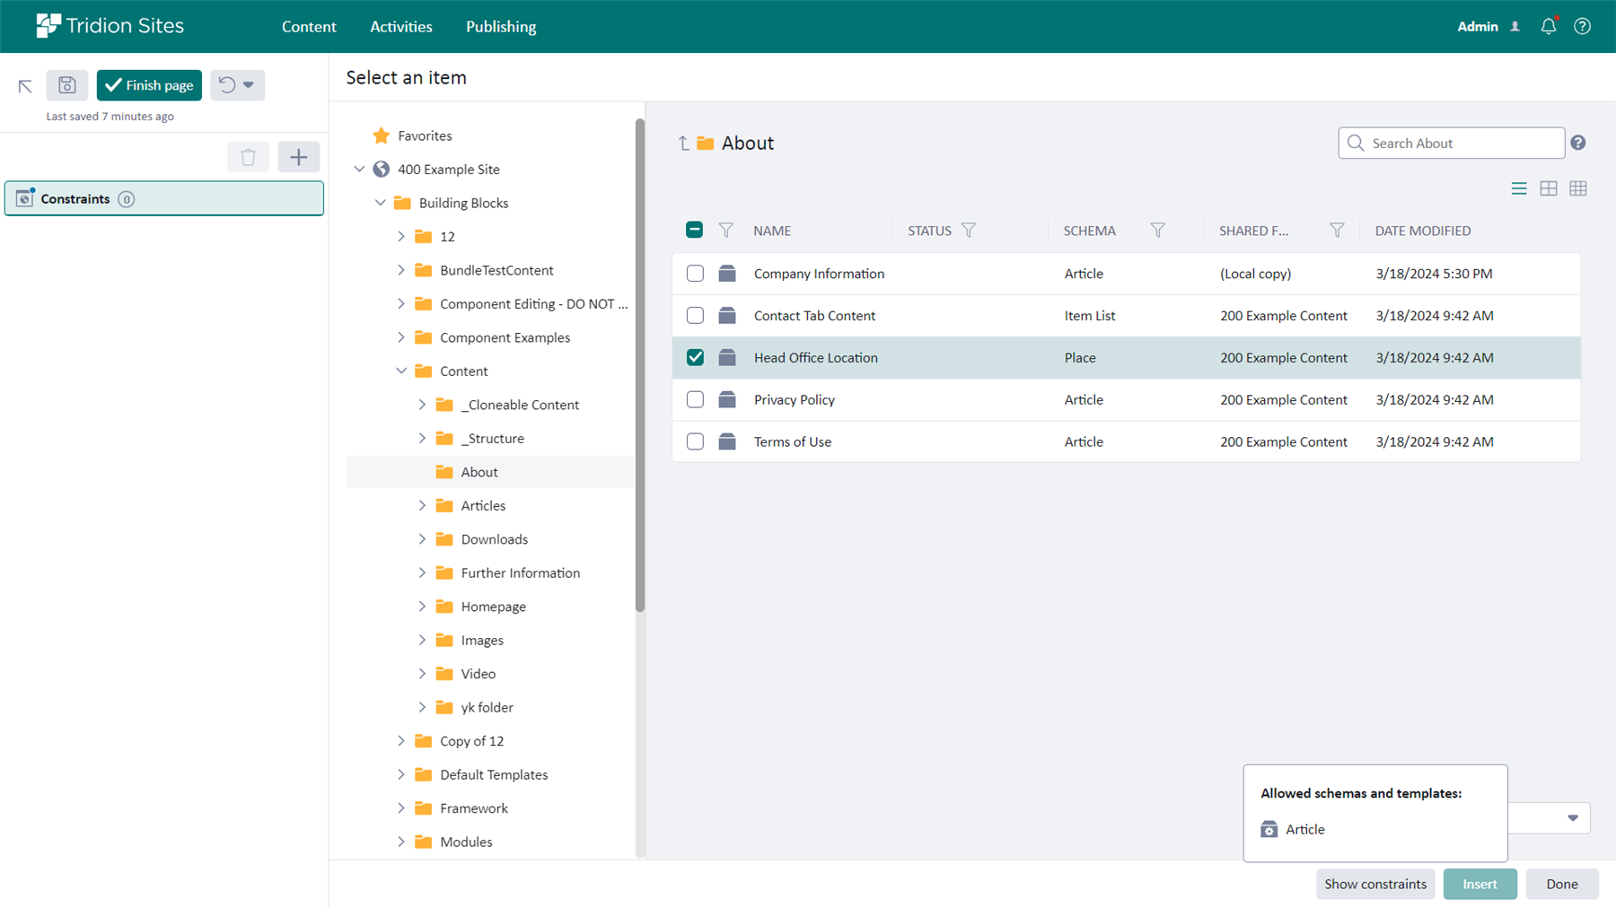Go up one folder level from About
Screen dimensions: 1616x908
click(683, 143)
